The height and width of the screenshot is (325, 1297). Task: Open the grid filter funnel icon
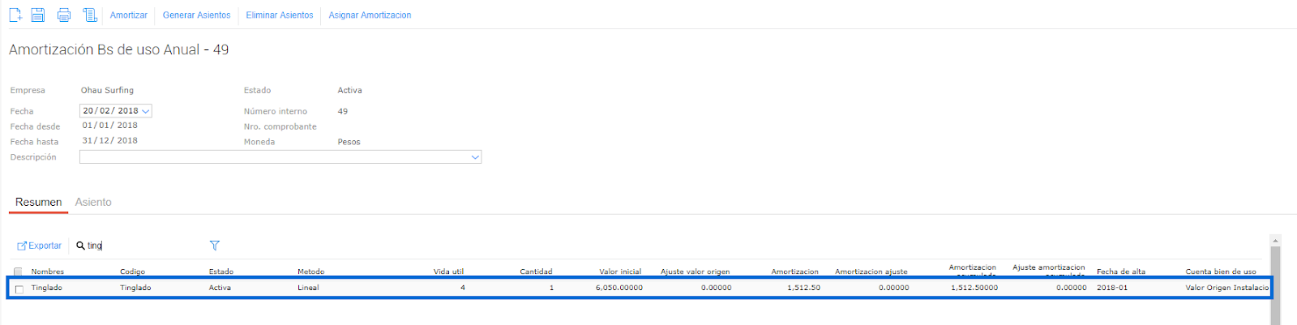coord(215,246)
